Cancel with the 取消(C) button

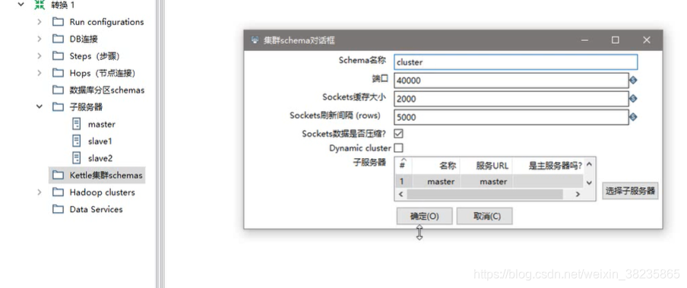(485, 216)
